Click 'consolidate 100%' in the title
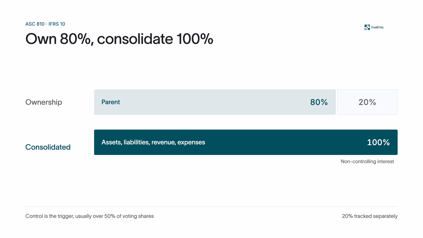 pos(155,39)
